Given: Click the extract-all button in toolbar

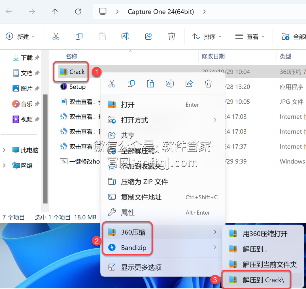Looking at the screenshot, I should coord(293,37).
